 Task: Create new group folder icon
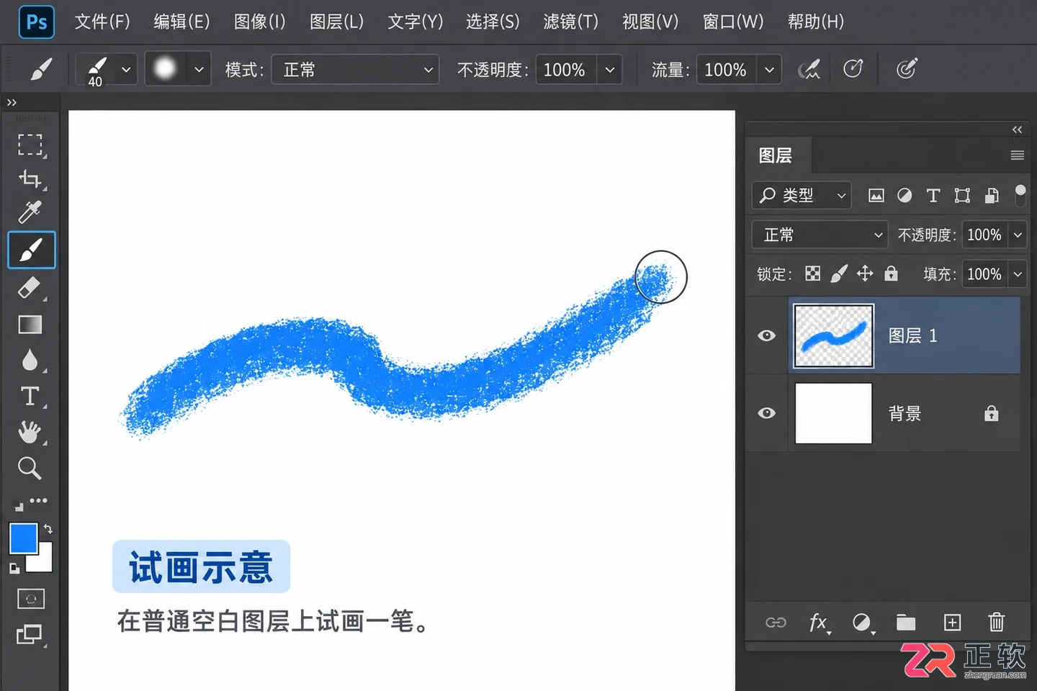point(906,623)
